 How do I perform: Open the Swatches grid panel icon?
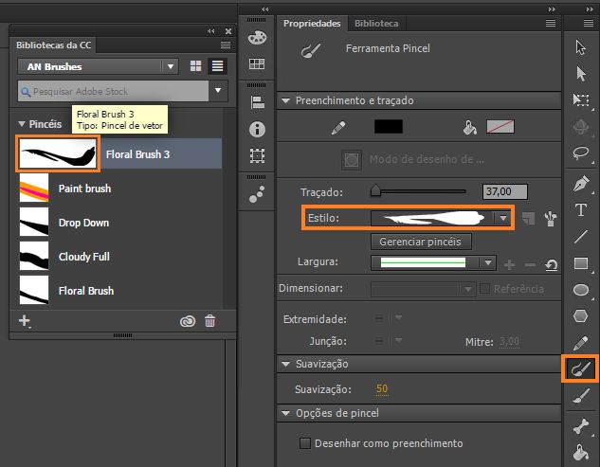click(257, 63)
